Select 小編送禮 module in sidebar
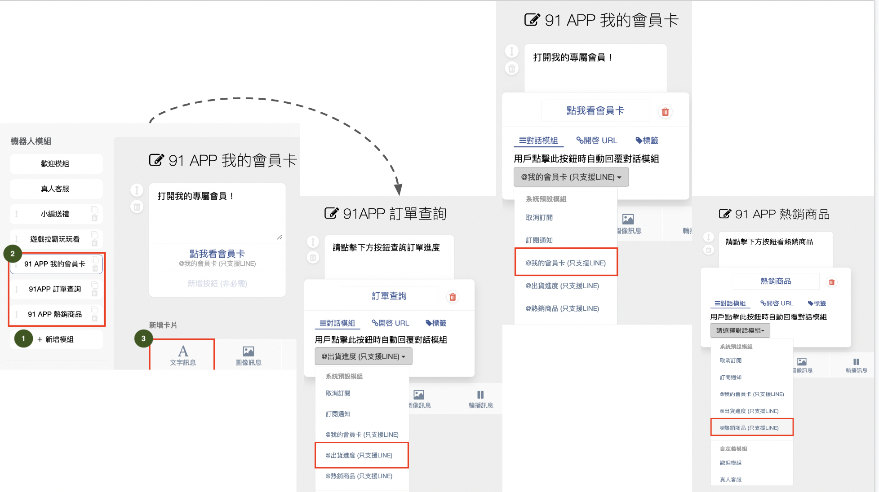 click(x=56, y=214)
